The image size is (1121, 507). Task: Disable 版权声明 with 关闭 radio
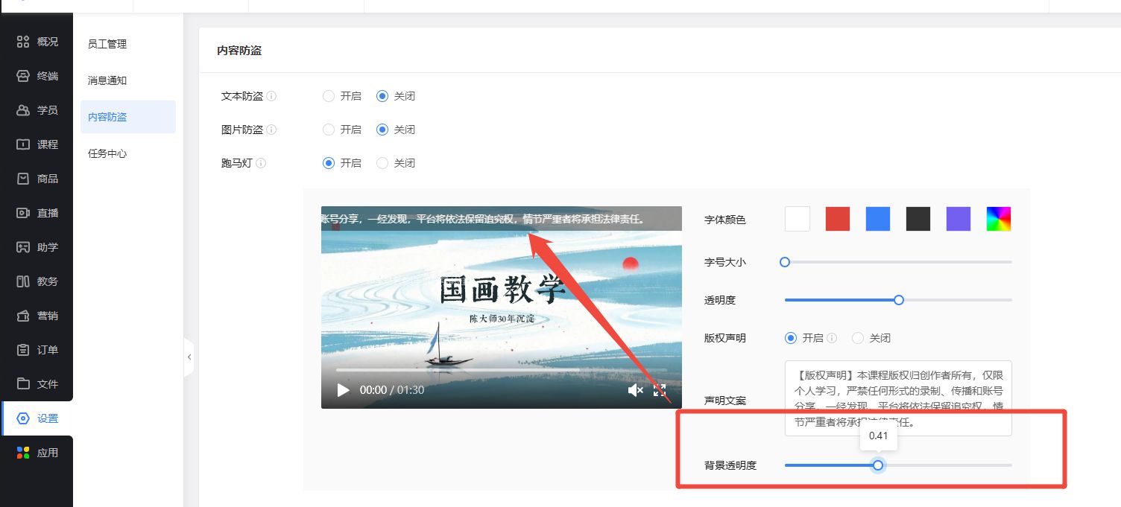tap(858, 338)
